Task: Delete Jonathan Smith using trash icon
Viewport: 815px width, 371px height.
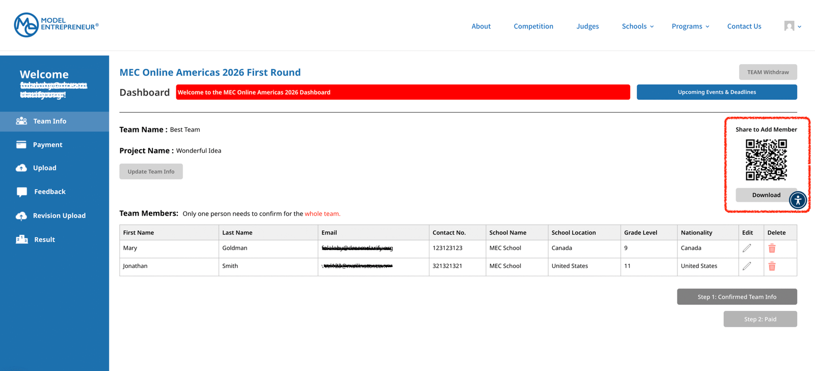Action: tap(772, 266)
